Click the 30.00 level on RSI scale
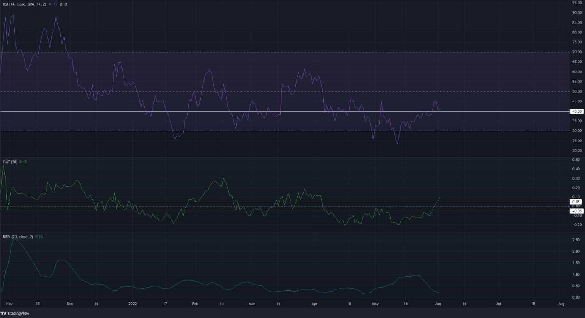The image size is (585, 318). (577, 131)
